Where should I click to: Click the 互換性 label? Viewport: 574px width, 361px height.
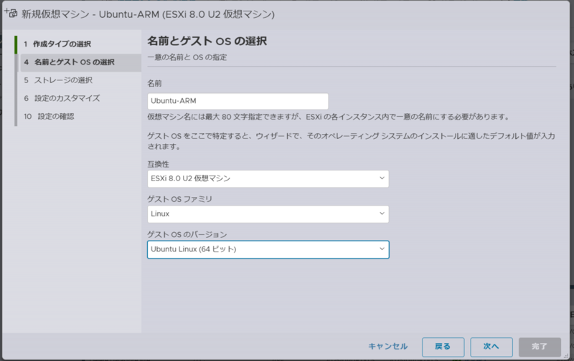[158, 165]
